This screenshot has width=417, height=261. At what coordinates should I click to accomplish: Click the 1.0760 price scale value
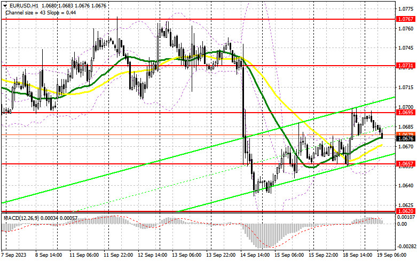point(406,28)
